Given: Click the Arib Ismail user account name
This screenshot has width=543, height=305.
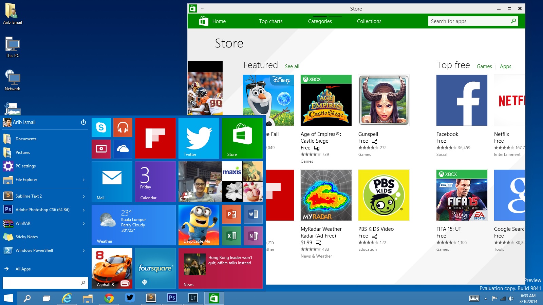Looking at the screenshot, I should tap(24, 122).
